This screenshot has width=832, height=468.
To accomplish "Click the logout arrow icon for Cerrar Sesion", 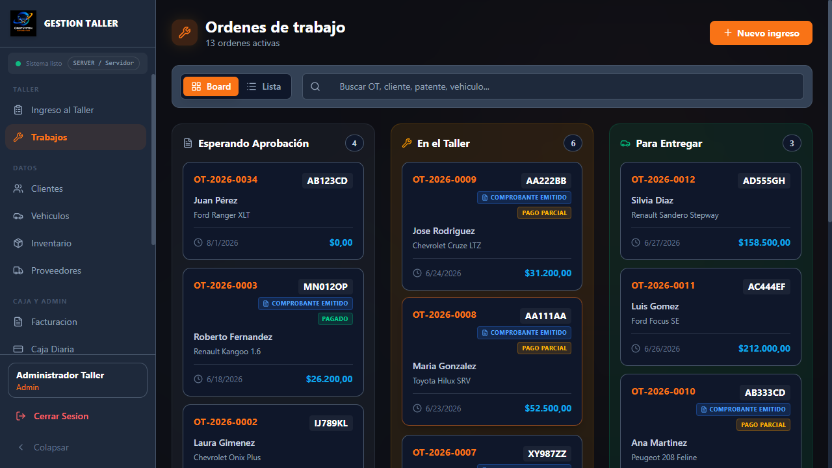I will [21, 416].
